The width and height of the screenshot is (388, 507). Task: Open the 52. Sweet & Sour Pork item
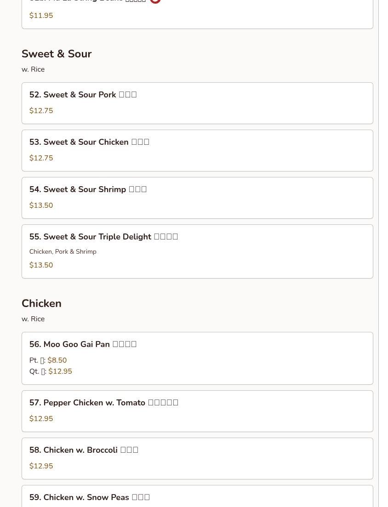click(x=83, y=95)
